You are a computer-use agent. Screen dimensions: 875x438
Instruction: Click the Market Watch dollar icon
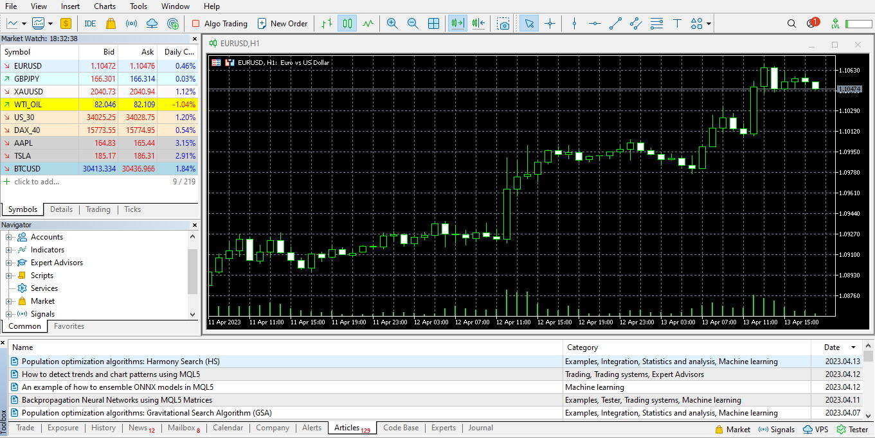tap(66, 23)
